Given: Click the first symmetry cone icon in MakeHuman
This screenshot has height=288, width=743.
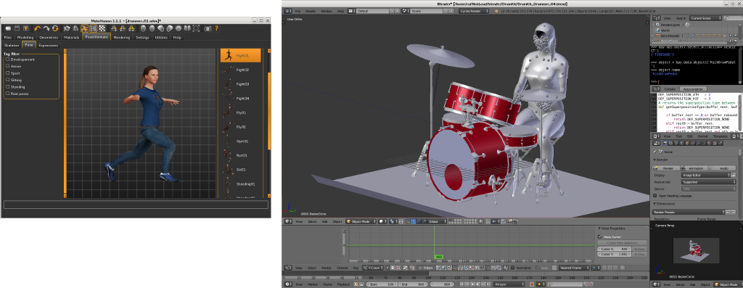Looking at the screenshot, I should 114,28.
